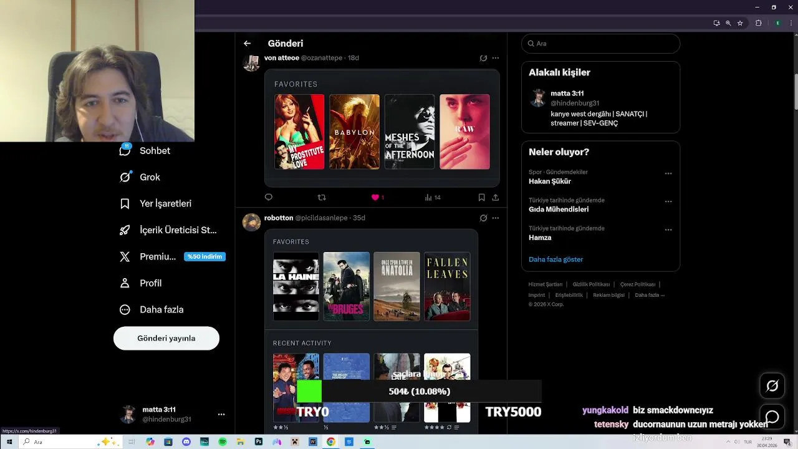Open the Raw movie poster

(464, 132)
